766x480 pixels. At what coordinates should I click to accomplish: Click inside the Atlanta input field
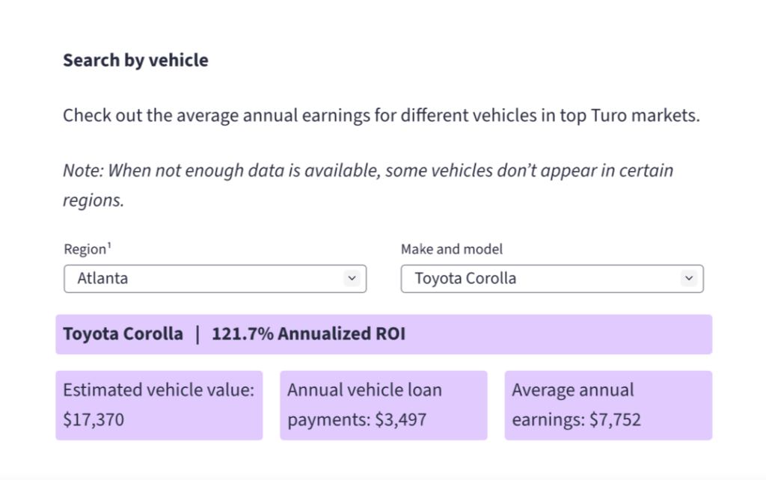coord(187,278)
